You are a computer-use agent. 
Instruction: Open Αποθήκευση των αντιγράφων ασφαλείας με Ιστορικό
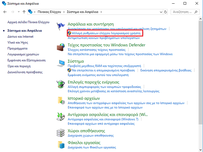click(x=126, y=103)
